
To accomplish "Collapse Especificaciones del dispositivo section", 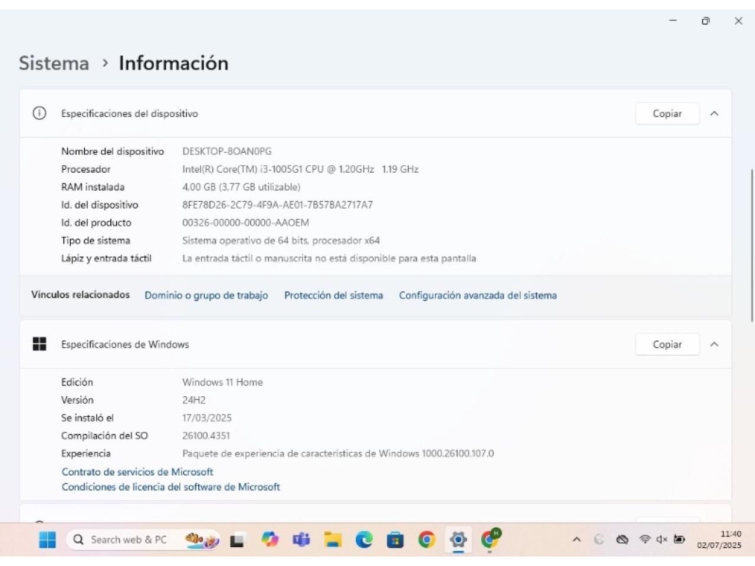I will pos(714,114).
